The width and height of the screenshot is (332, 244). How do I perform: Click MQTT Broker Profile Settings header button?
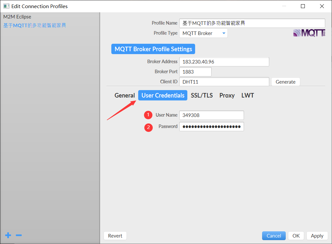tap(153, 49)
